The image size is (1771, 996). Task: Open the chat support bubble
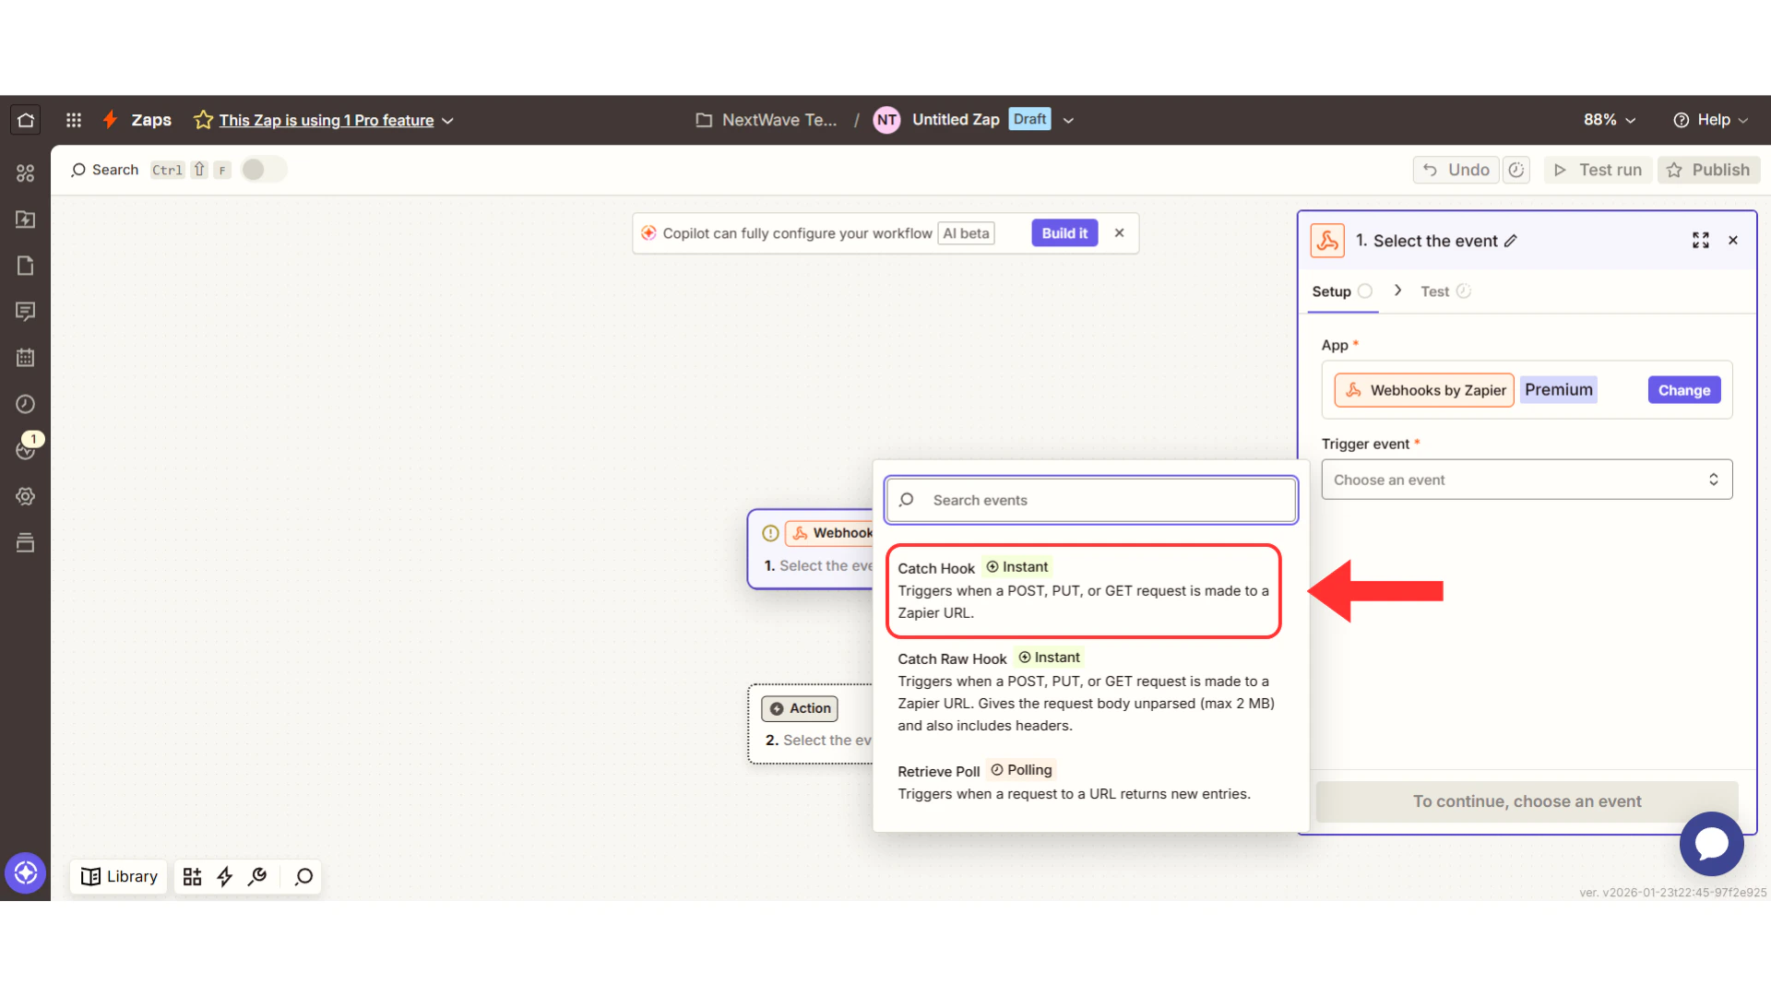point(1711,843)
